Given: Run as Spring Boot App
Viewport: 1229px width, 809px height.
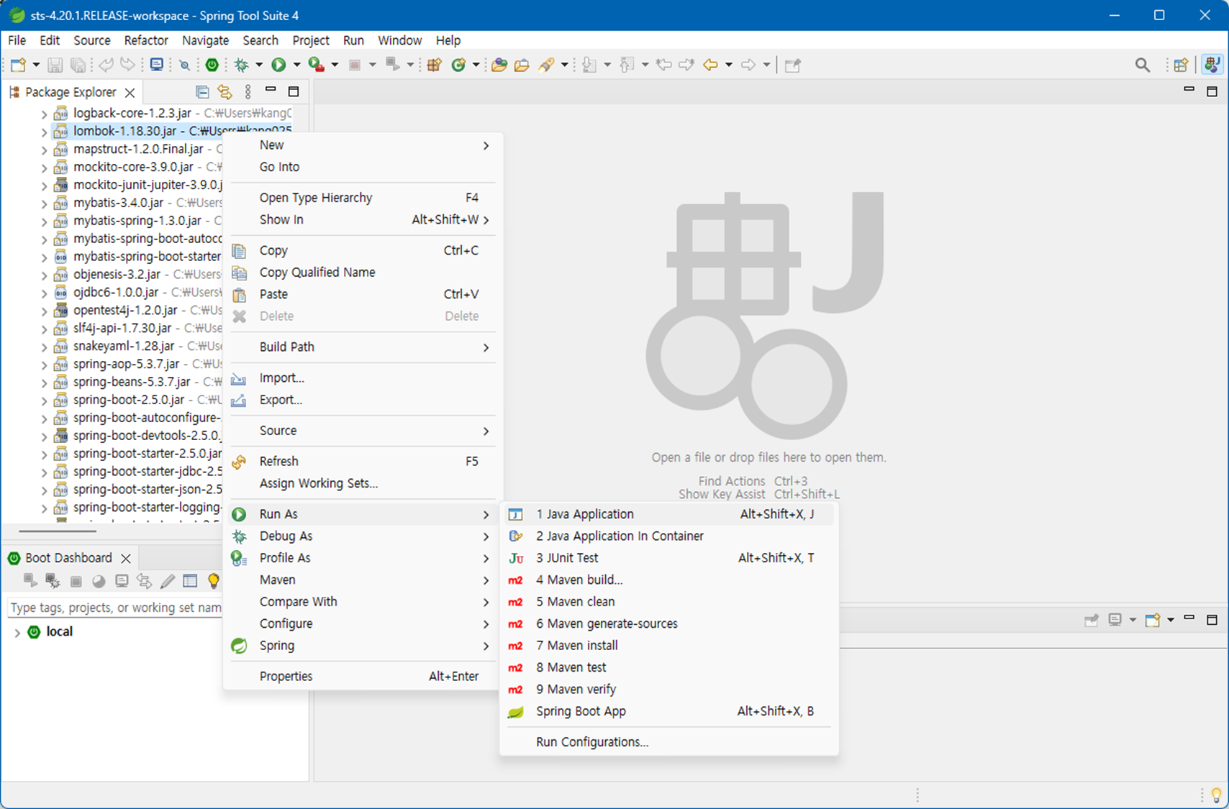Looking at the screenshot, I should pyautogui.click(x=669, y=711).
